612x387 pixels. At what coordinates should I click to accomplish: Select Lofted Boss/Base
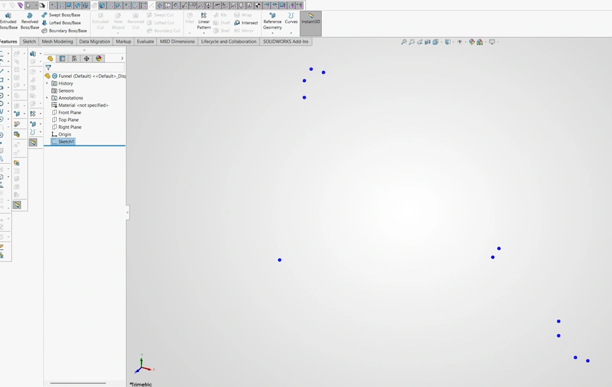click(61, 23)
